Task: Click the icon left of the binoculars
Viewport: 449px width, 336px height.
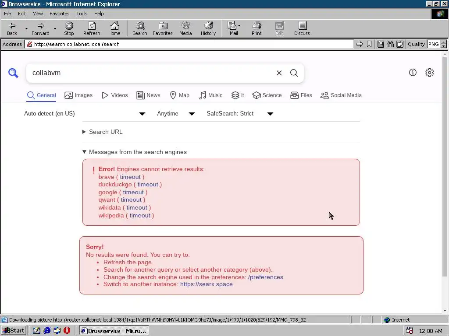Action: point(380,44)
